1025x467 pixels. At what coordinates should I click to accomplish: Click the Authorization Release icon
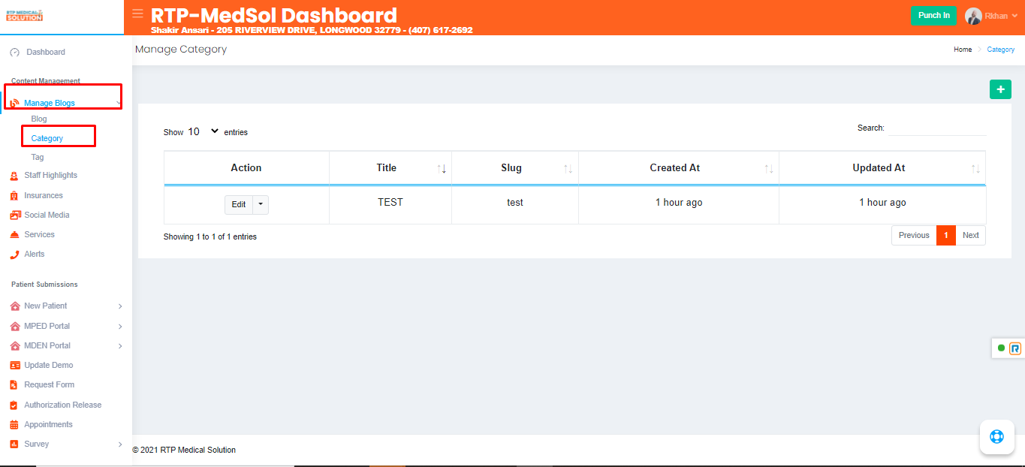point(14,405)
